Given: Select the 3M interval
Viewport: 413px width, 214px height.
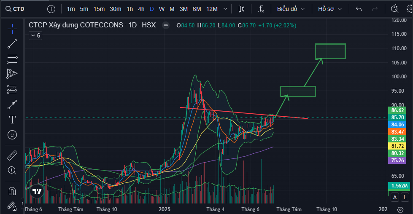Looking at the screenshot, I should [x=184, y=9].
